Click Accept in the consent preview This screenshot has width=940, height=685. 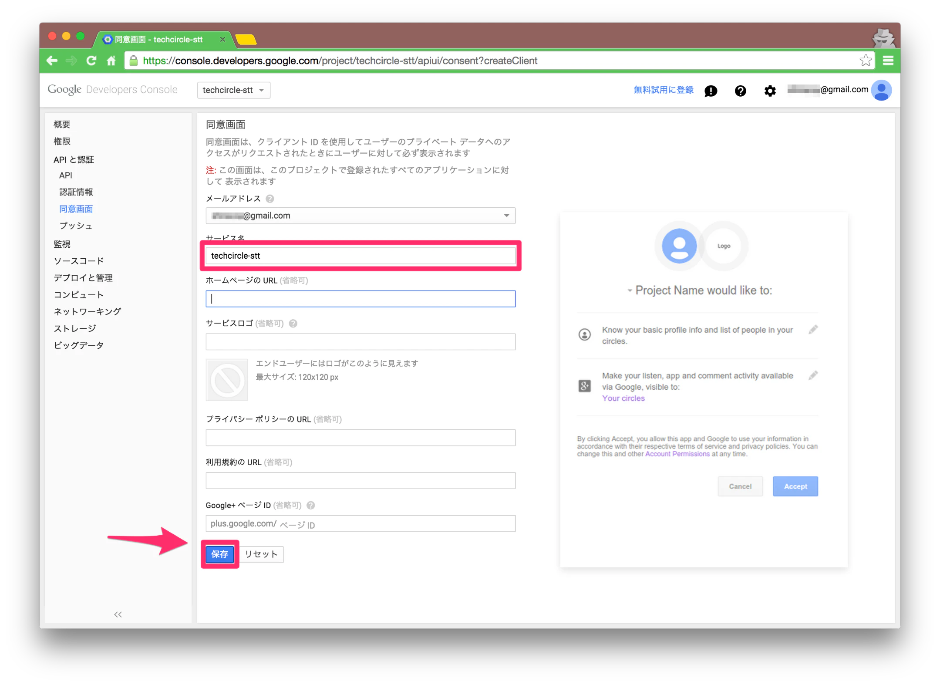pyautogui.click(x=795, y=486)
